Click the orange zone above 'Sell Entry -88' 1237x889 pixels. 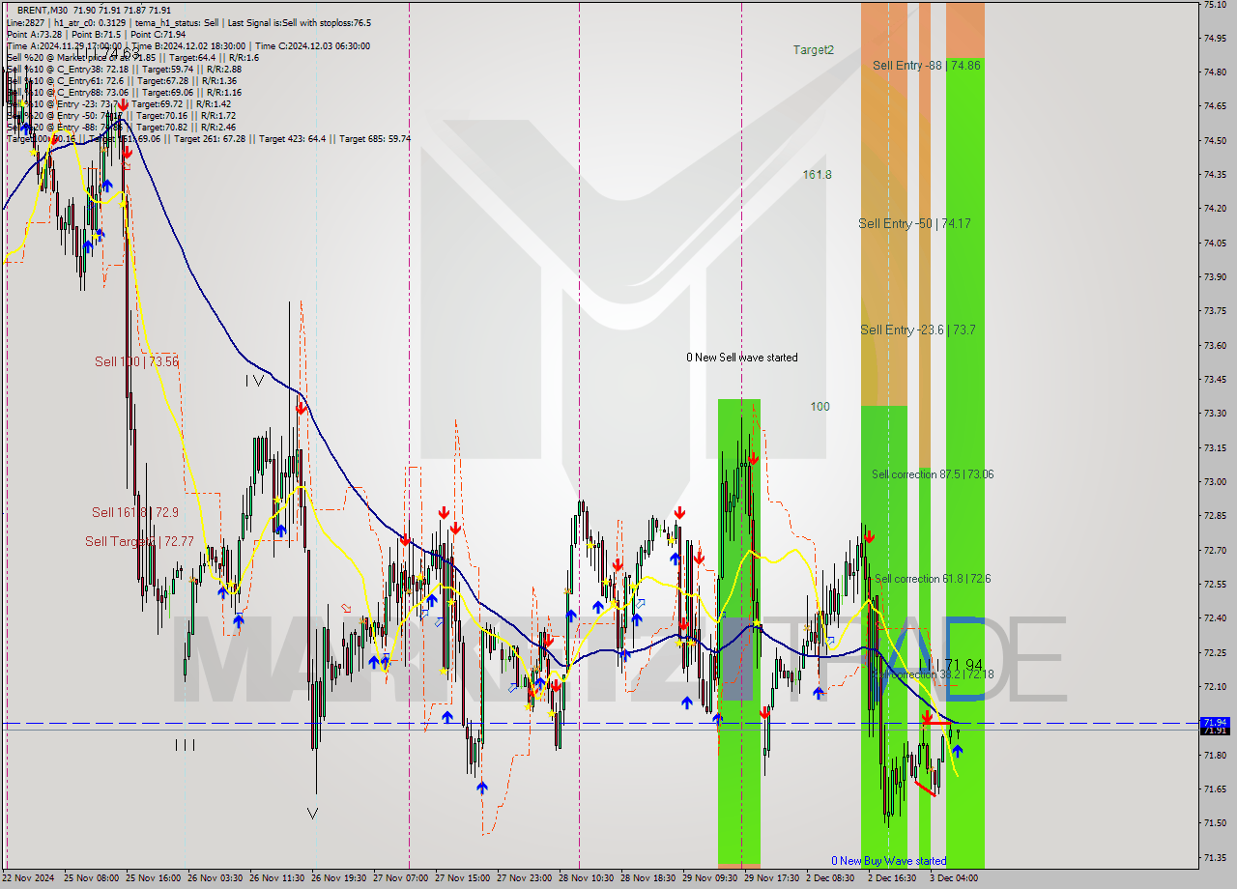point(964,29)
